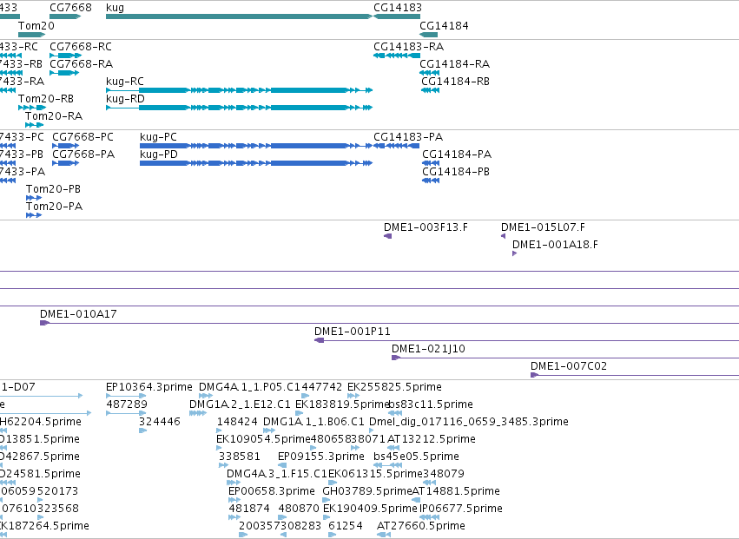Click the kug-RC transcript glyph
The width and height of the screenshot is (739, 539).
240,90
